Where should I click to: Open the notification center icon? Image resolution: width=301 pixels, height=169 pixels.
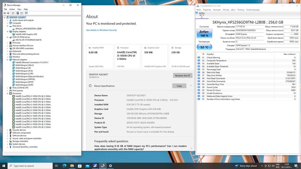(296, 166)
